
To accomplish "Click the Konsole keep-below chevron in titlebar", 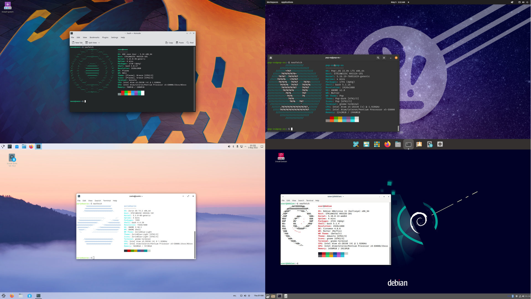I will tap(187, 33).
